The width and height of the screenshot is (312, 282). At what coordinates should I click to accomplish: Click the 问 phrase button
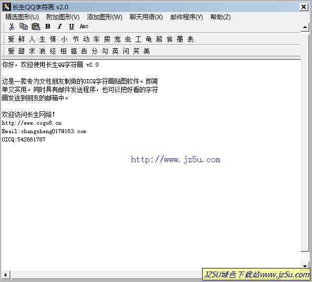[126, 51]
